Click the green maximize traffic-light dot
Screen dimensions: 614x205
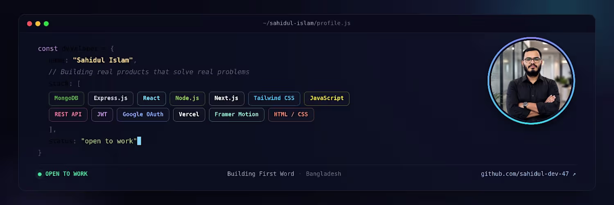pos(46,24)
